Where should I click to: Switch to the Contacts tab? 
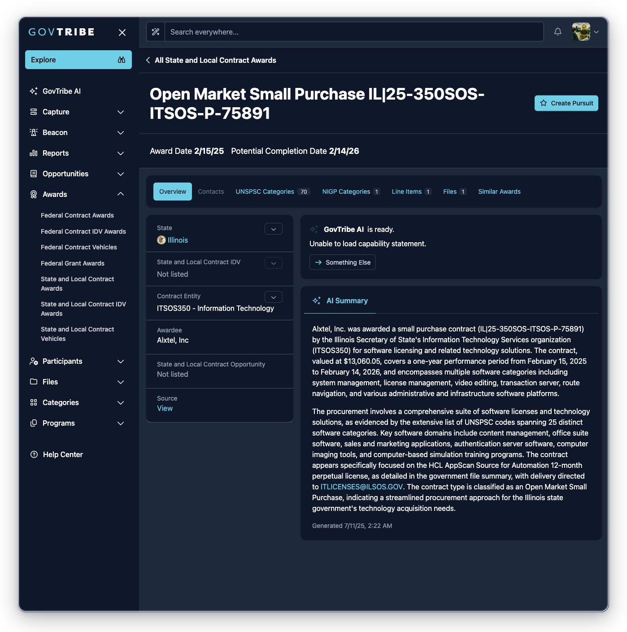[211, 192]
